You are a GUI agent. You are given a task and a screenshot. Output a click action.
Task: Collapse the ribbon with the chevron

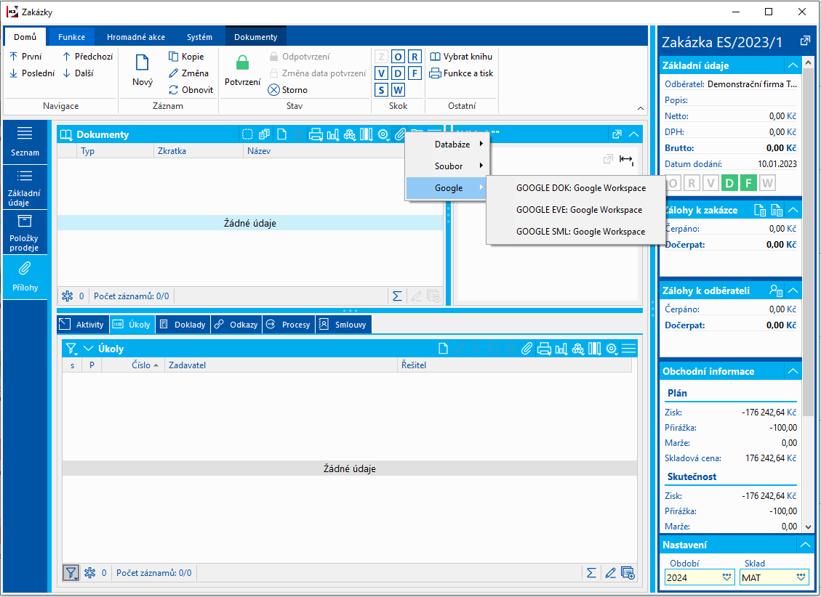click(x=641, y=108)
